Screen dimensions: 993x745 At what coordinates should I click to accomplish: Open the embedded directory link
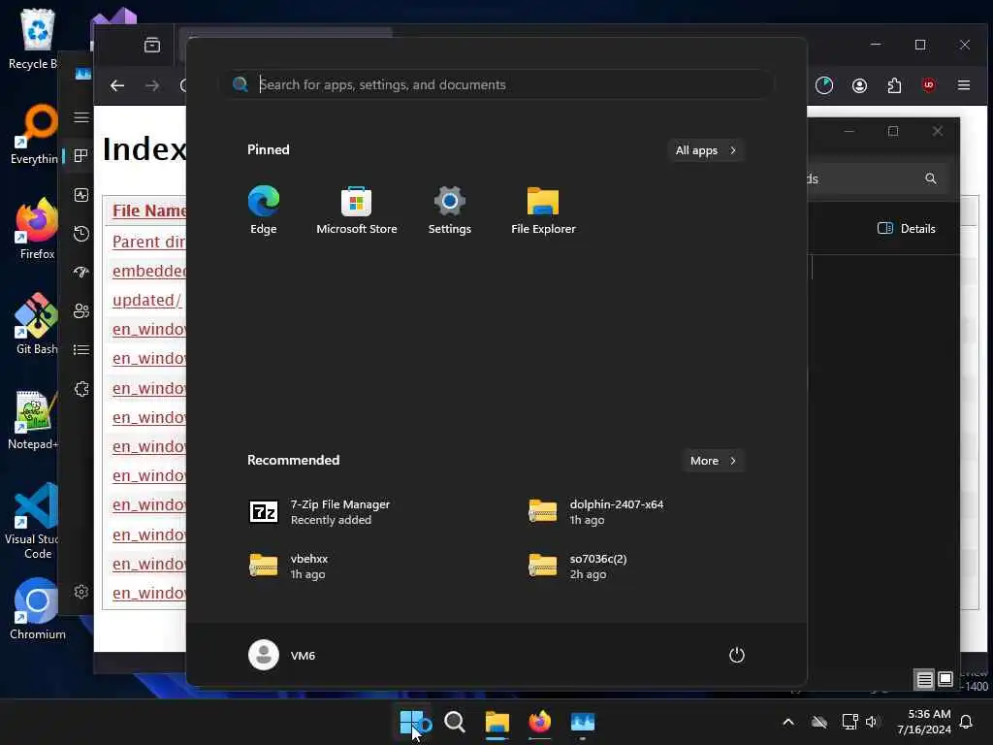pos(148,272)
